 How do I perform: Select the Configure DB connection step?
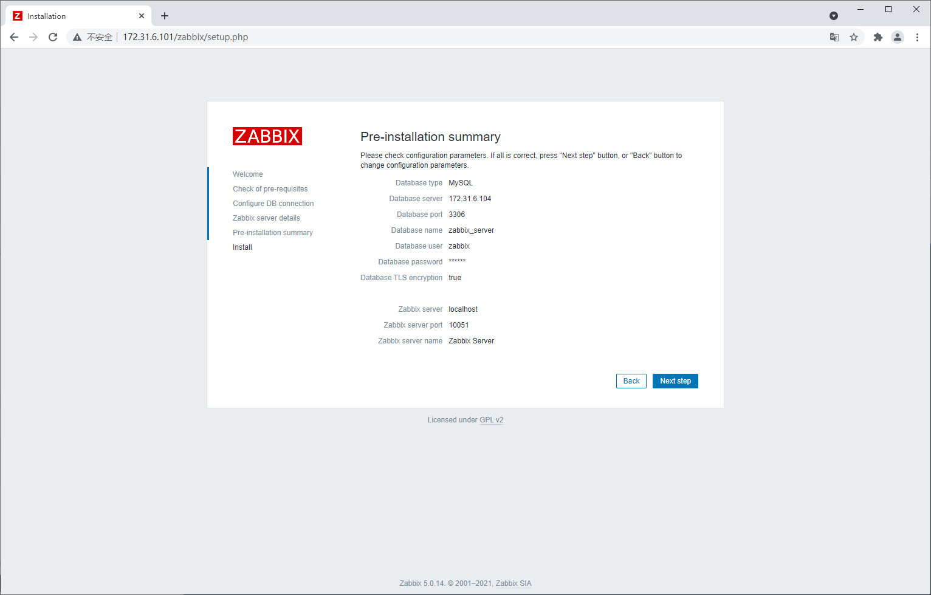(273, 203)
